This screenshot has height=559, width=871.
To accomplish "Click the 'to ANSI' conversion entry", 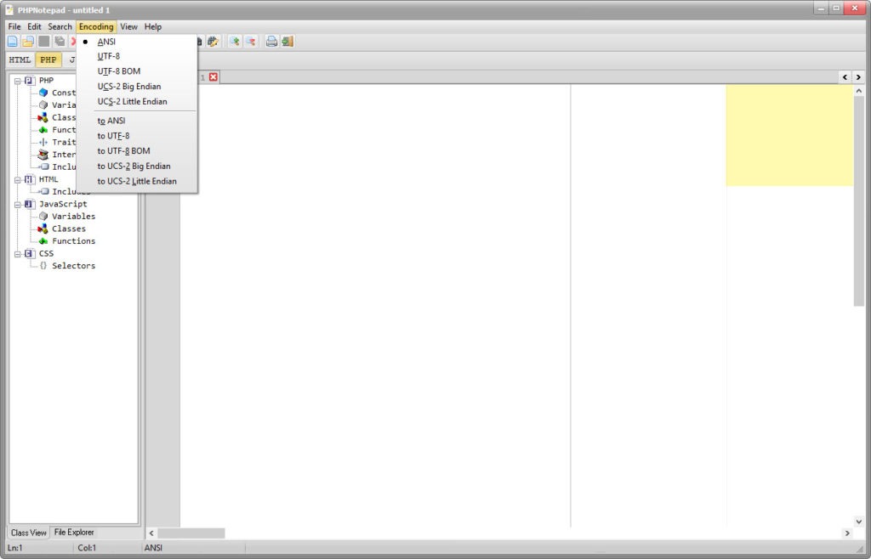I will pos(137,121).
